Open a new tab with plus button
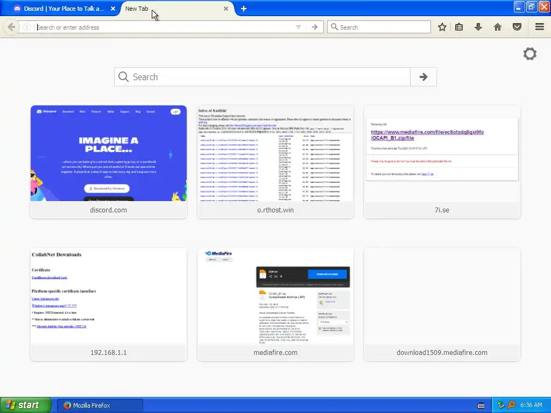The image size is (551, 413). [x=244, y=9]
